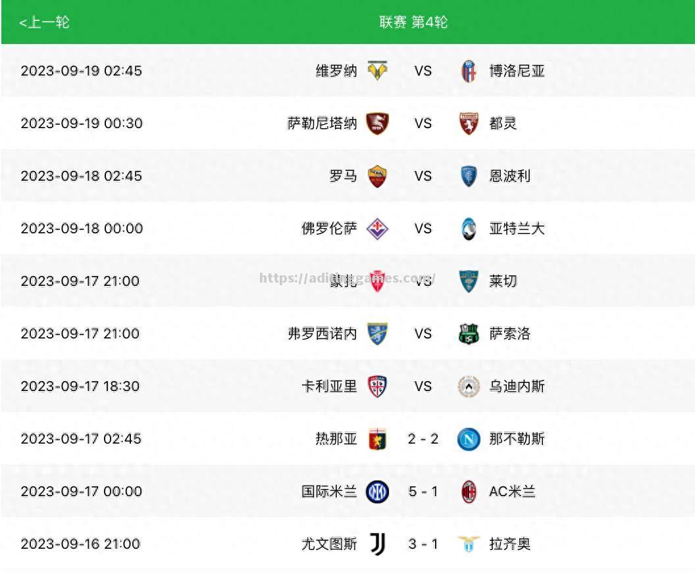Click the Juventus (尤文图斯) team crest
This screenshot has height=579, width=695.
coord(377,544)
